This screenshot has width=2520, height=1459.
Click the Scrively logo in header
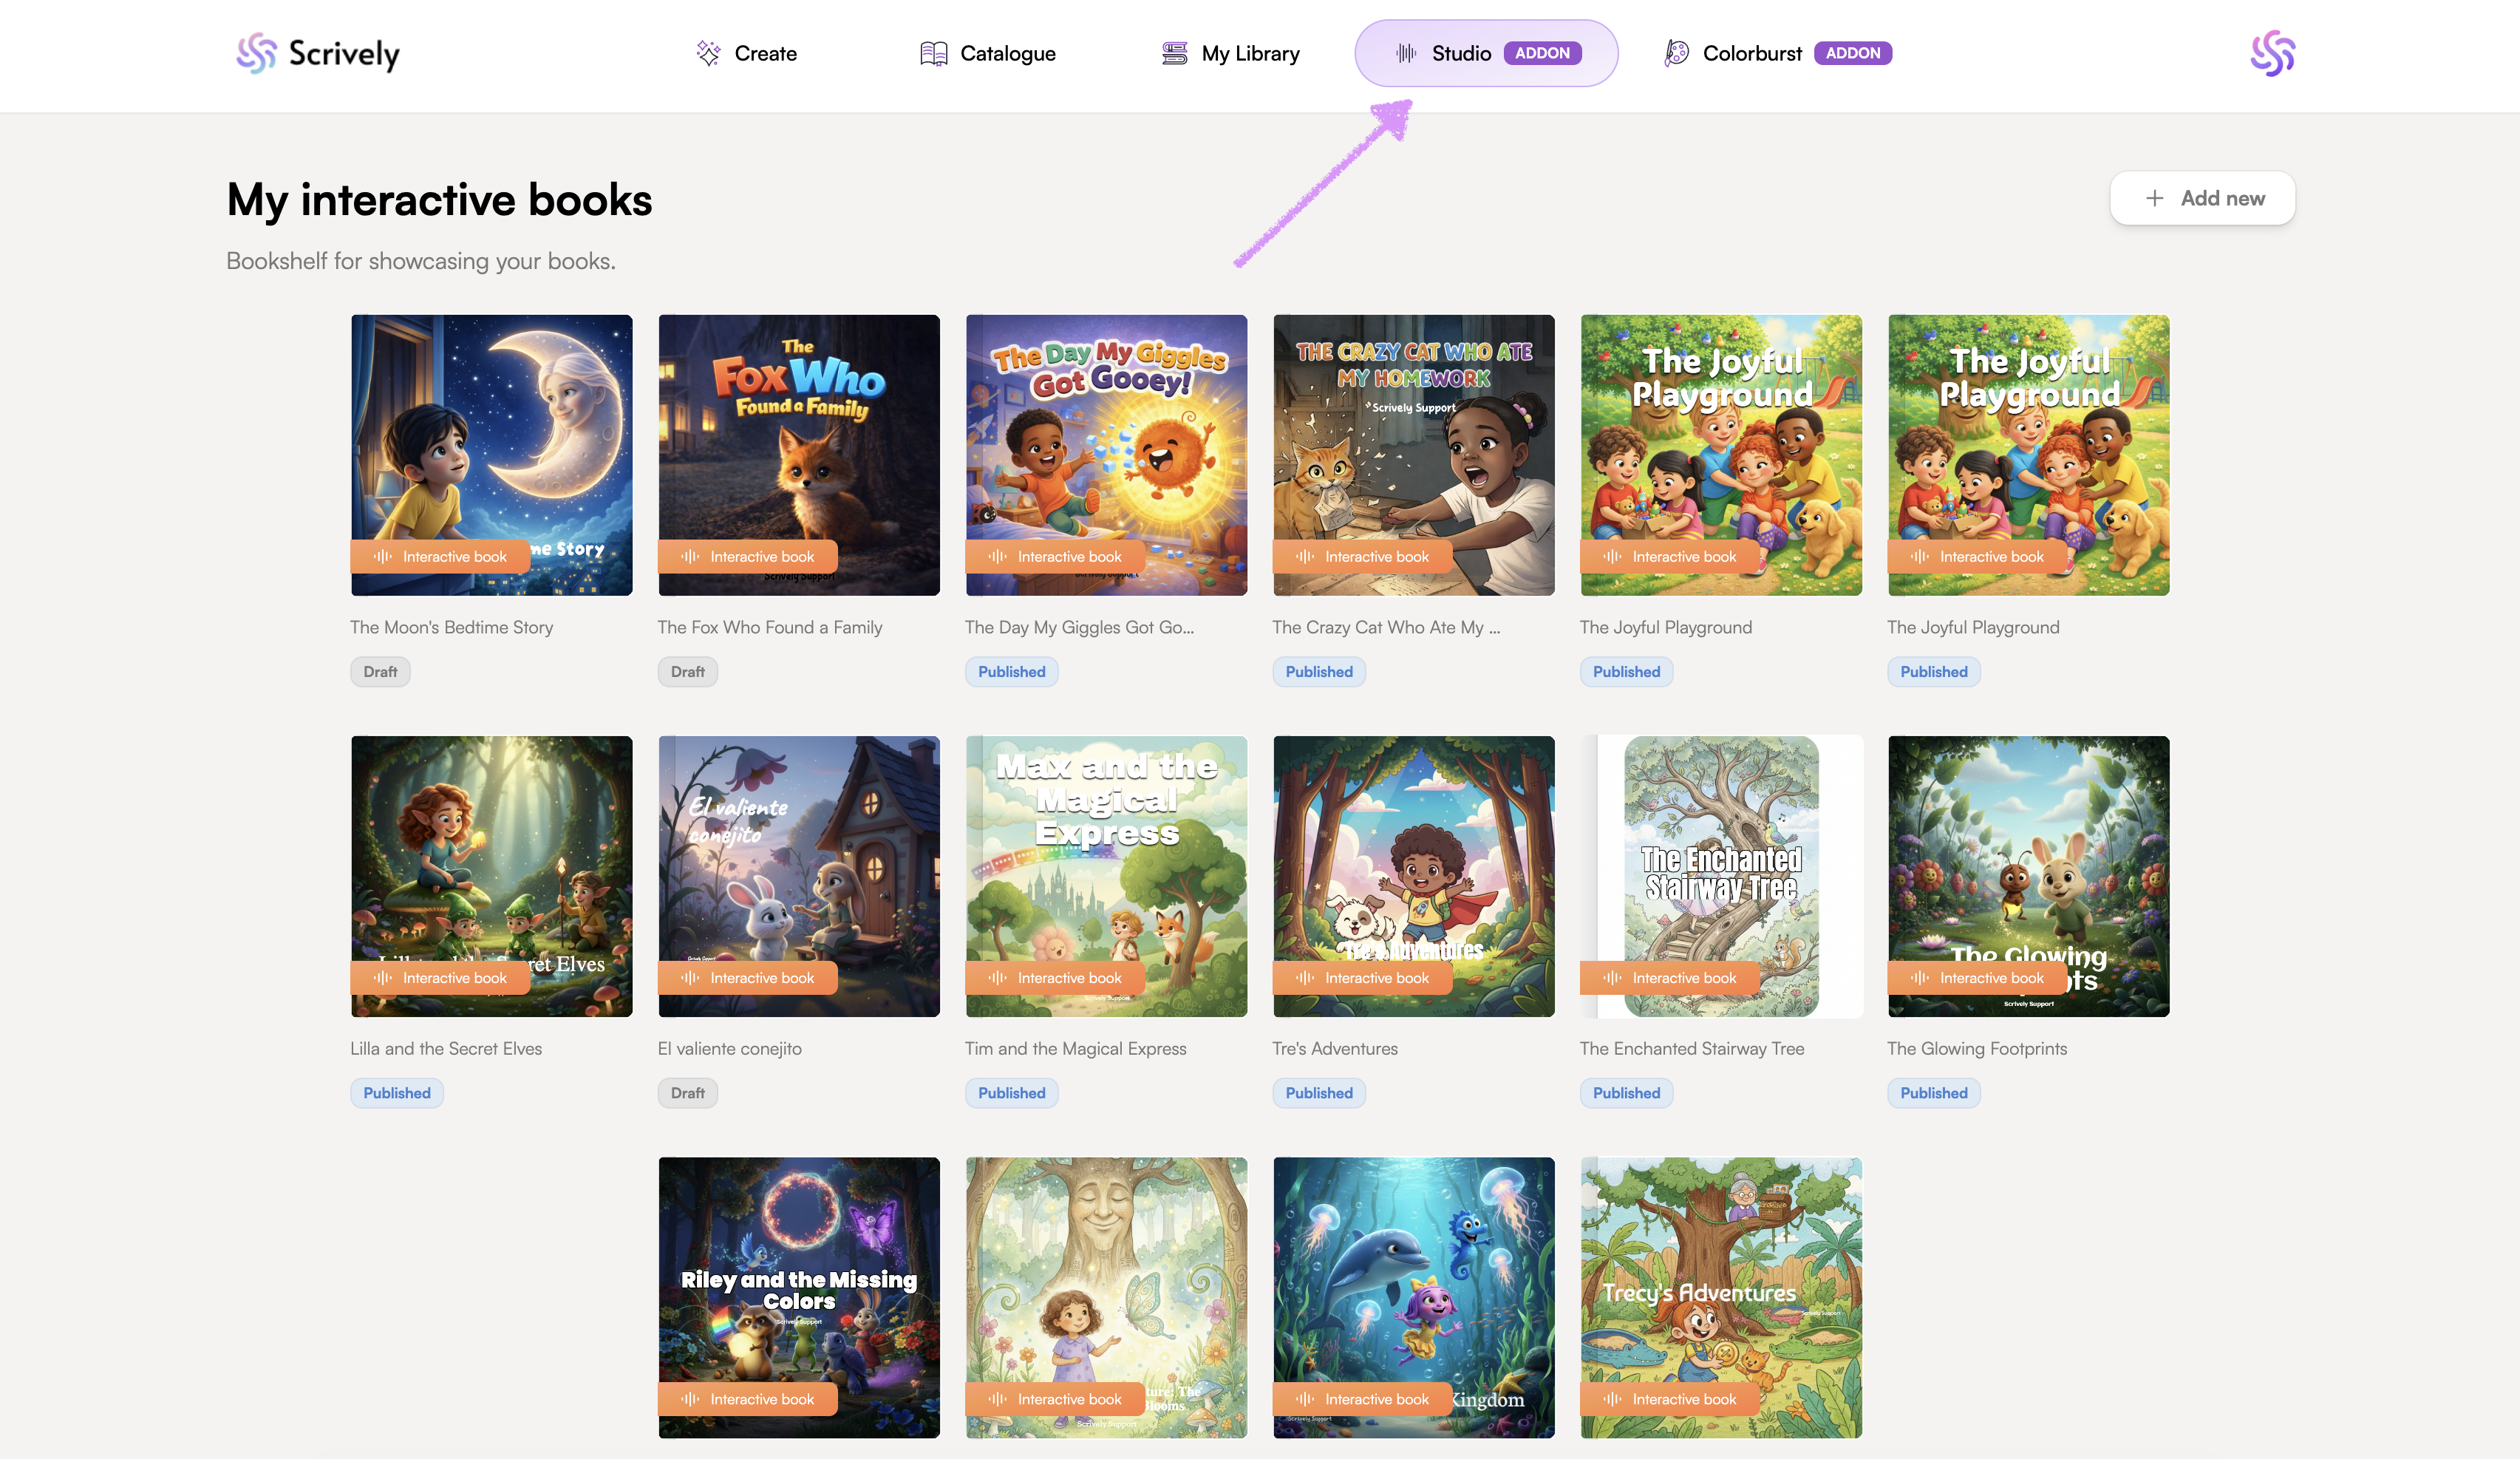click(x=318, y=53)
